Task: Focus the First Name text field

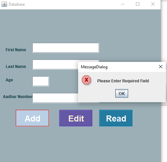Action: [66, 48]
